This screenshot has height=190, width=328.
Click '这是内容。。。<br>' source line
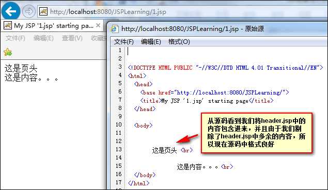[x=205, y=167]
